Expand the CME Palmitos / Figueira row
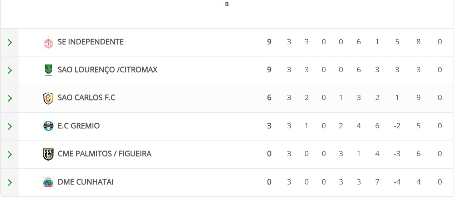This screenshot has width=456, height=197. pos(10,154)
